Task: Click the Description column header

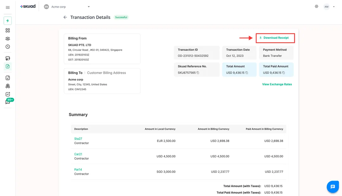Action: click(x=81, y=129)
